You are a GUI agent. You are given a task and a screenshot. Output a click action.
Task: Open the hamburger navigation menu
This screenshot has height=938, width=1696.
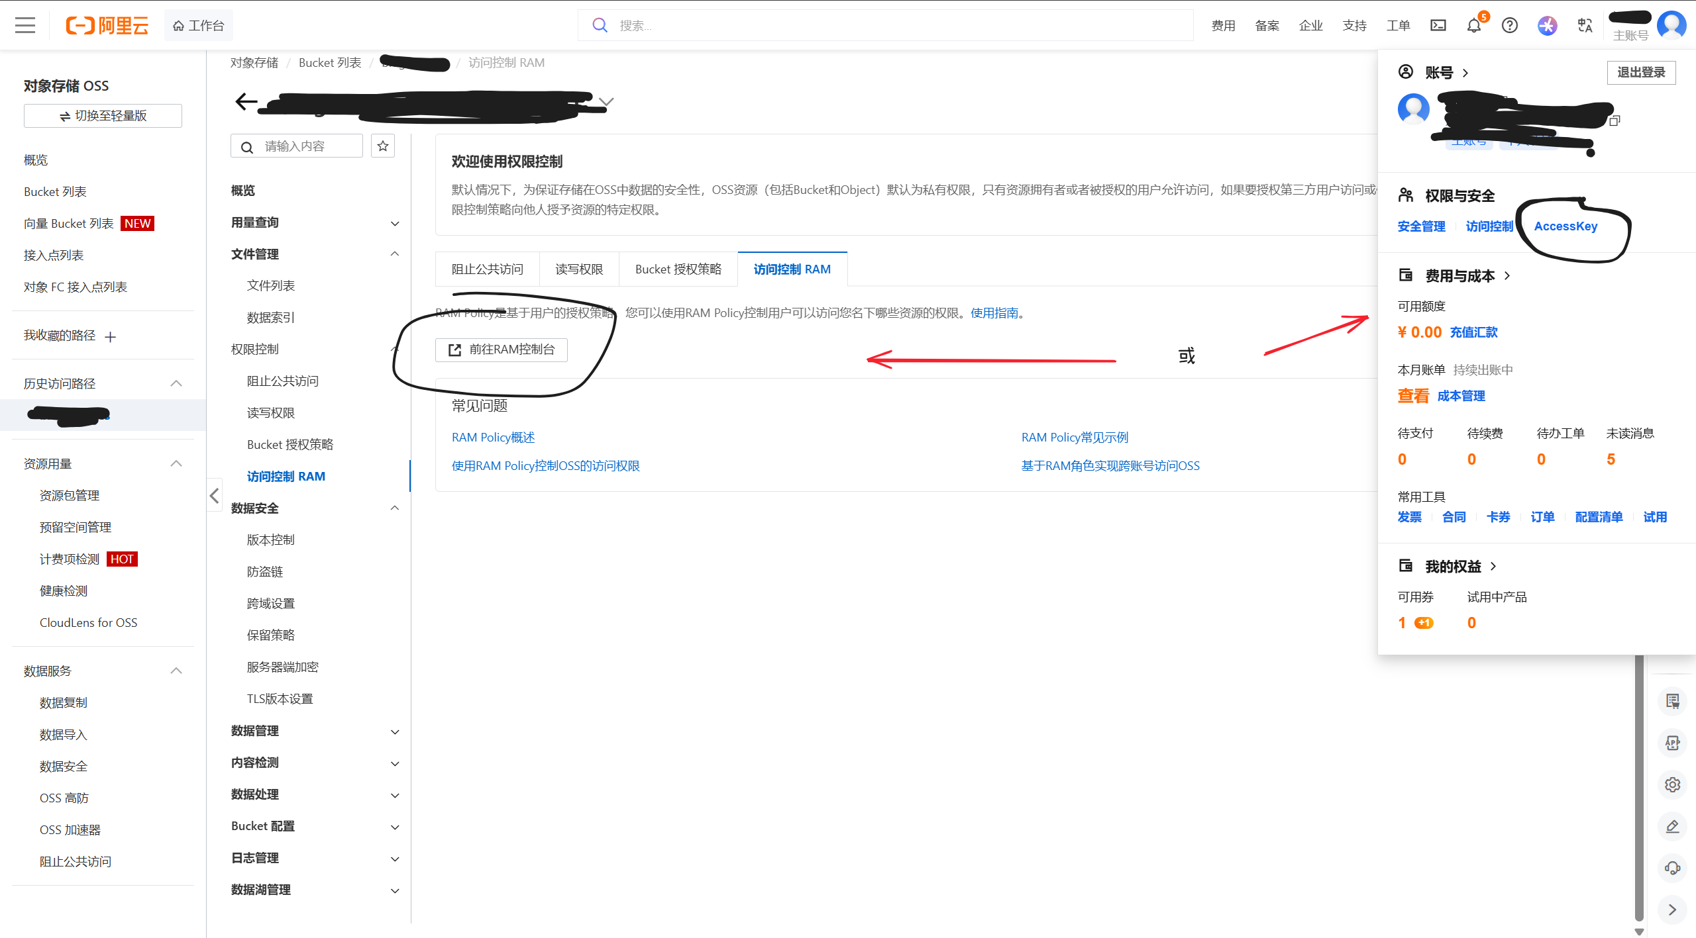tap(25, 25)
